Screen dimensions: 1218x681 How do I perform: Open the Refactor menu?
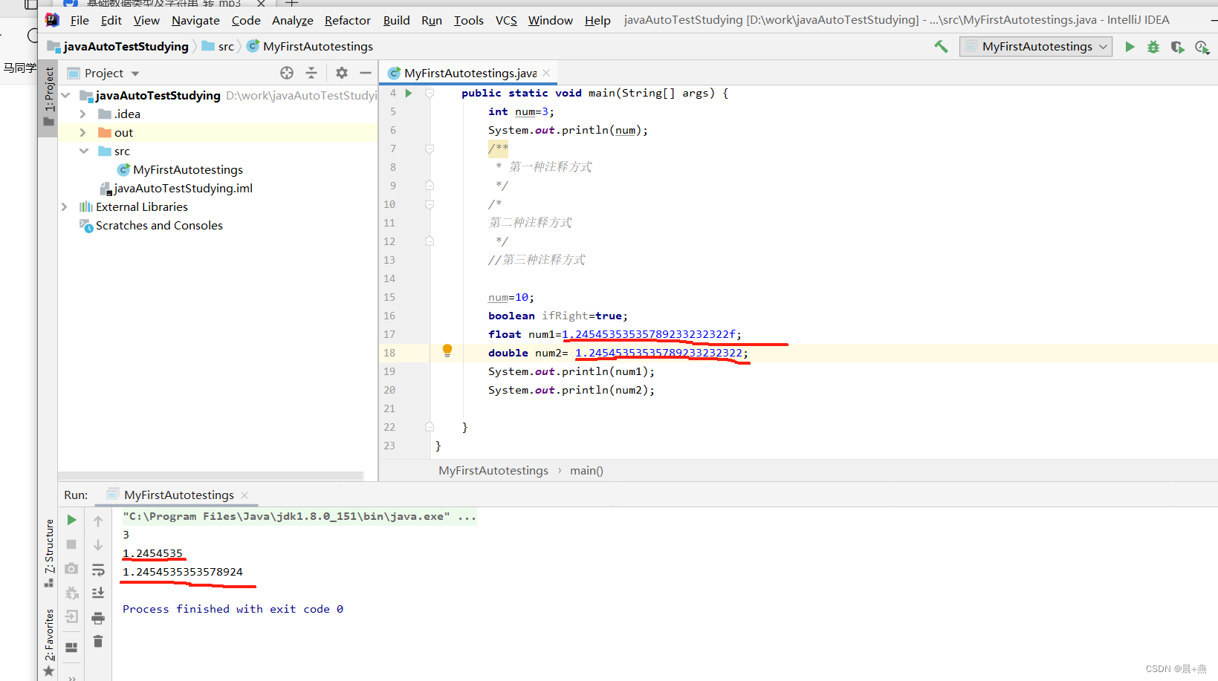click(347, 21)
